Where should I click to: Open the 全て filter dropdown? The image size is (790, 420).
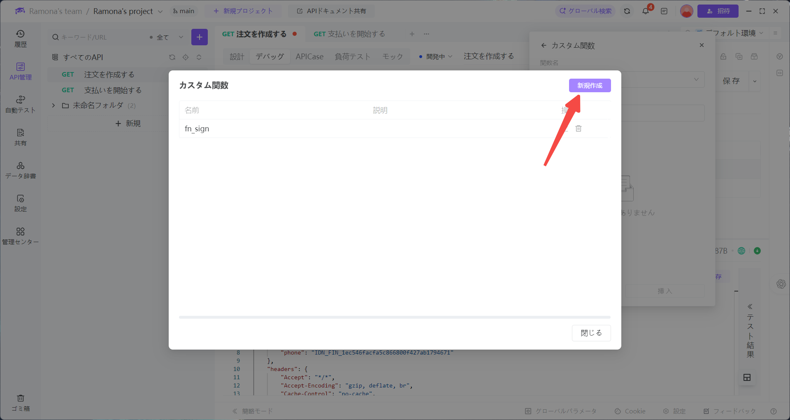(x=167, y=37)
